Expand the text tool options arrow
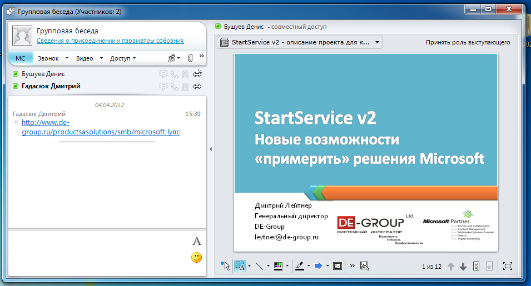 coord(250,266)
